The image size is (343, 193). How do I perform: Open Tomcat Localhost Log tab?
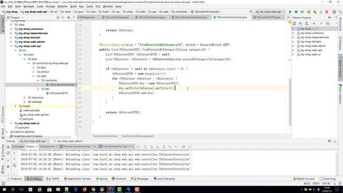pyautogui.click(x=77, y=146)
